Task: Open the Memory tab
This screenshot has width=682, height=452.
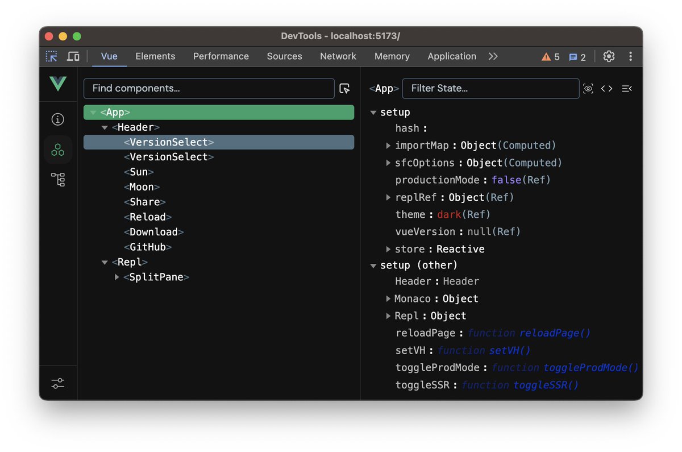Action: pos(392,56)
